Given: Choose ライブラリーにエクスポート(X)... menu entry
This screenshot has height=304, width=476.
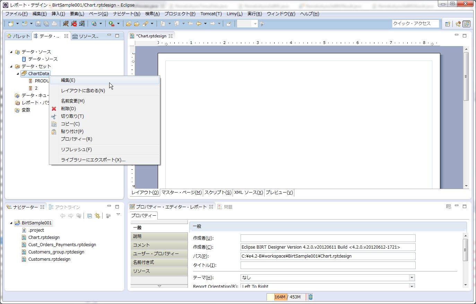Looking at the screenshot, I should tap(105, 160).
